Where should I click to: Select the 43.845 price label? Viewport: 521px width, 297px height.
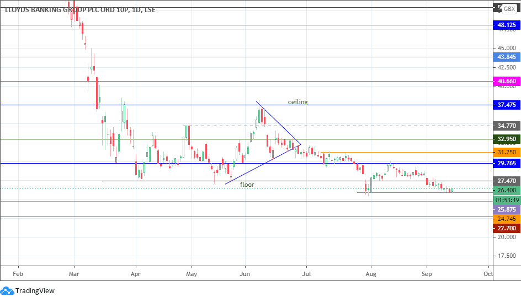pos(507,57)
